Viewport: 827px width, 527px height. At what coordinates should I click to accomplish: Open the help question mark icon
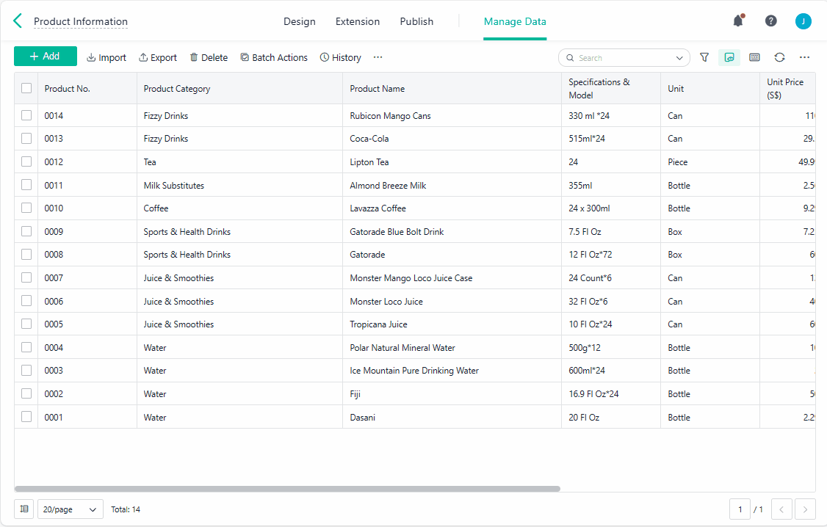(x=770, y=21)
